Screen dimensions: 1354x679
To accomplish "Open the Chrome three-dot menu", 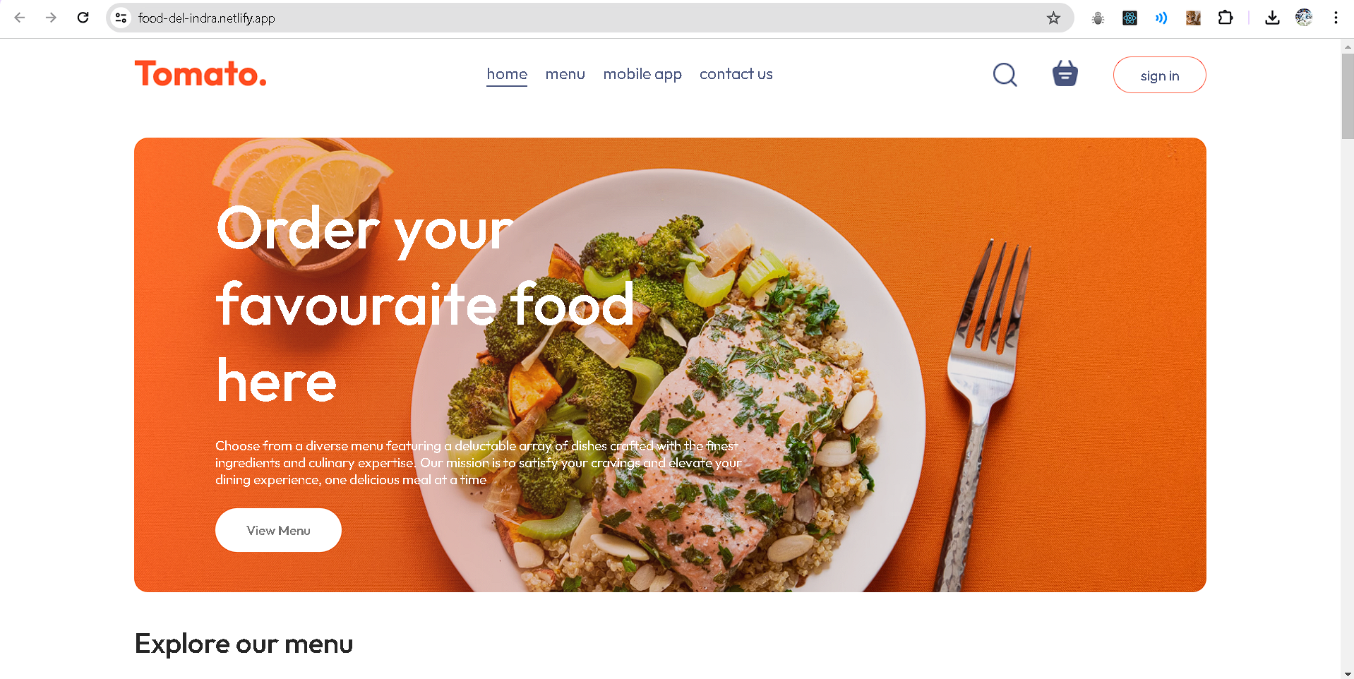I will pyautogui.click(x=1336, y=18).
